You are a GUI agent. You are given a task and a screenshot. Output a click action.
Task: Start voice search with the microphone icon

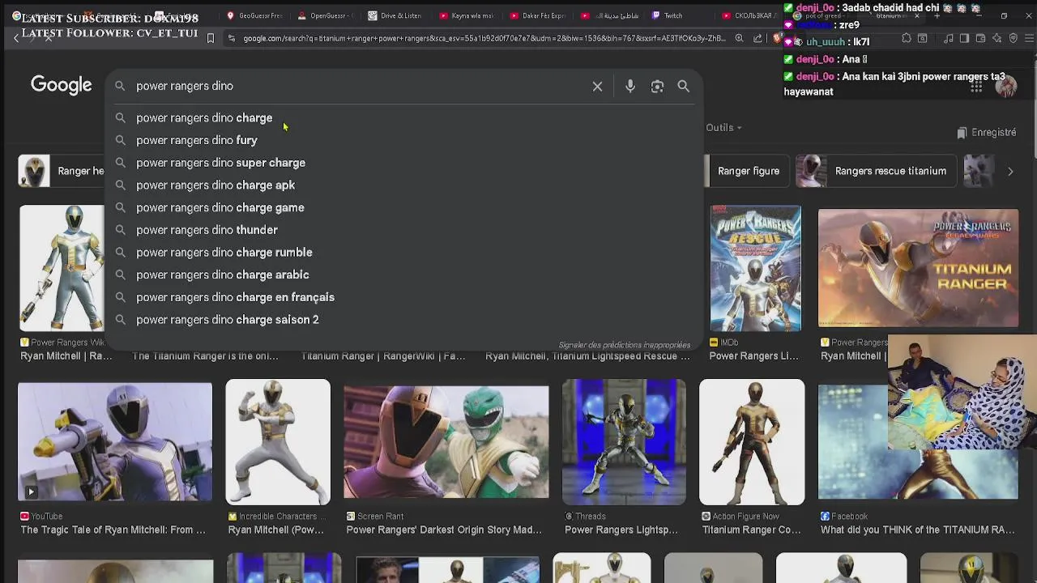(x=630, y=87)
